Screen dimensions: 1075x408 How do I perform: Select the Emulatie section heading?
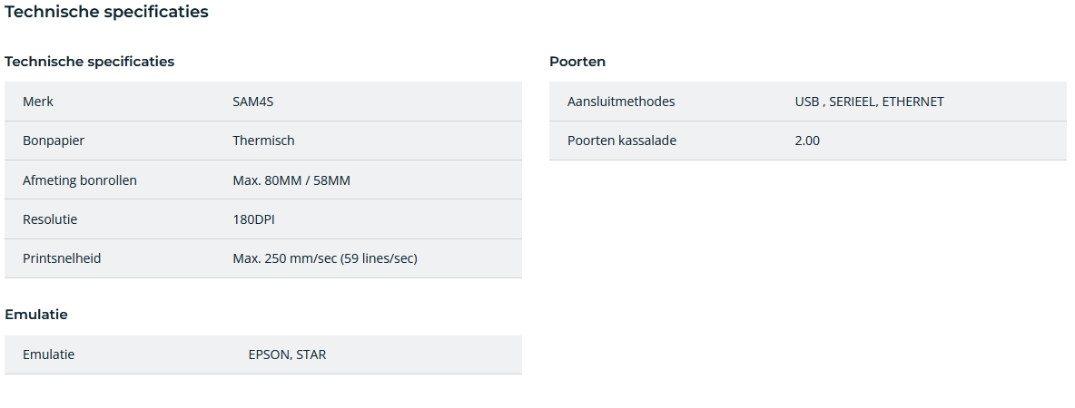[35, 315]
